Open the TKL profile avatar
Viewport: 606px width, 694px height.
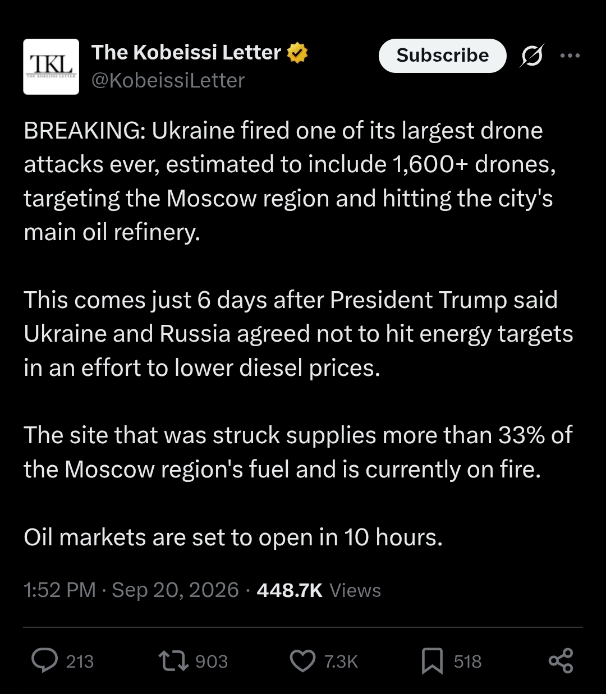point(51,67)
